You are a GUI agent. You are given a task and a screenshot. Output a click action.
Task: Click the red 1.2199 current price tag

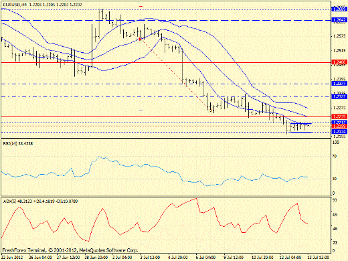coord(339,126)
